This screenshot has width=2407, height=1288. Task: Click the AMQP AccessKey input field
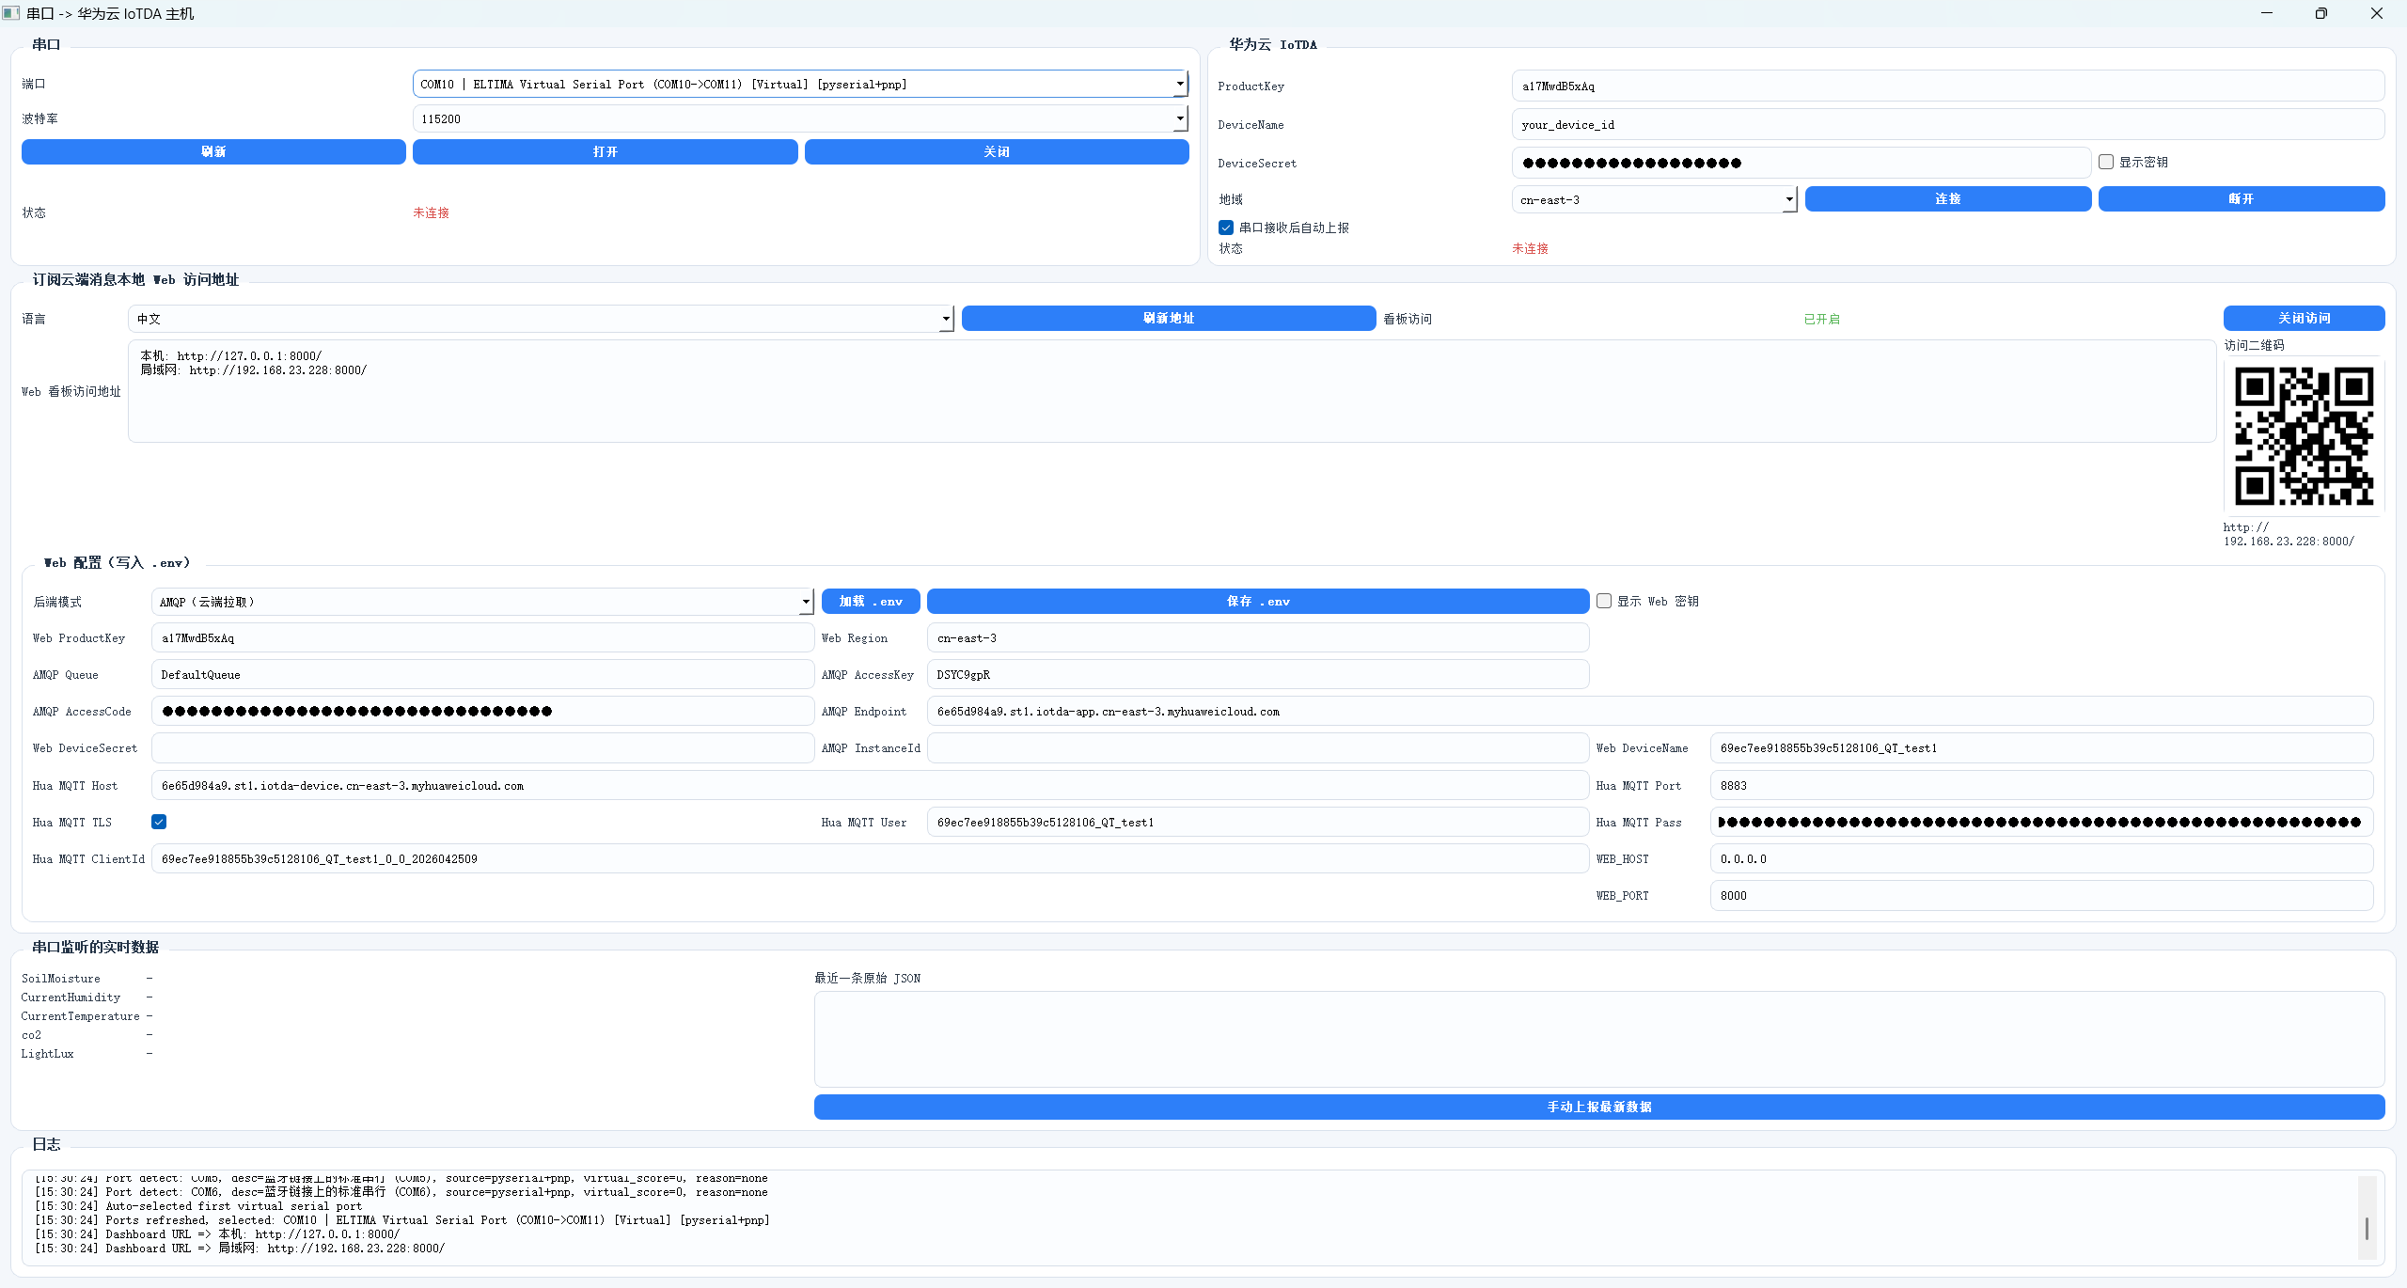click(x=1258, y=674)
